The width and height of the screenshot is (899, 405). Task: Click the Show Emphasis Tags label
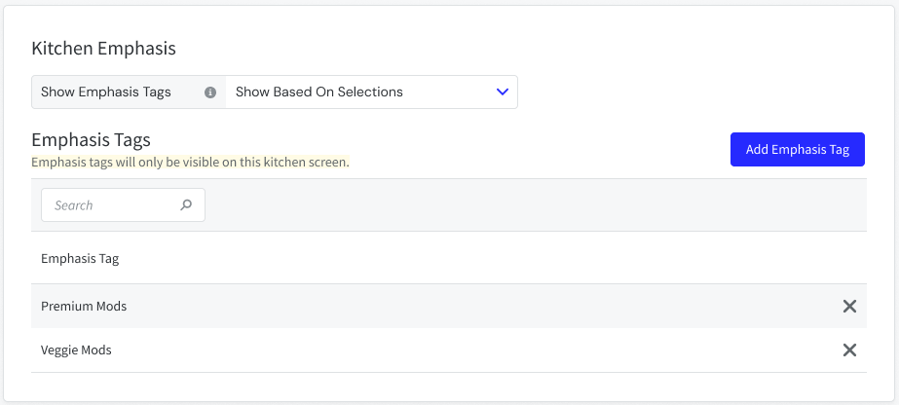point(106,92)
